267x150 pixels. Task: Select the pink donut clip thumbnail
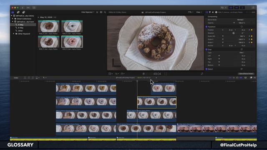(72, 42)
